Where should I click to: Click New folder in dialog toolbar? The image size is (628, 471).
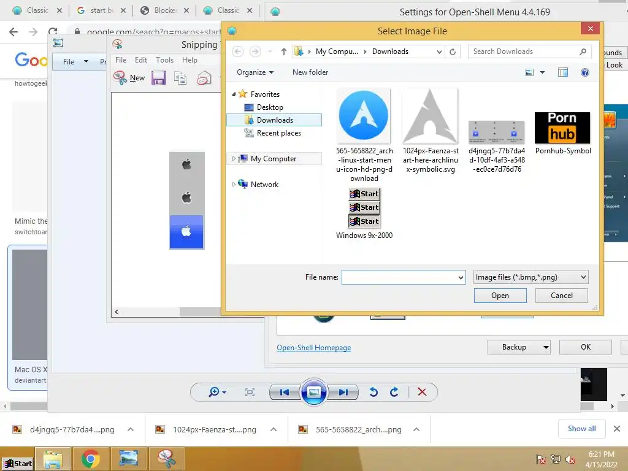click(310, 72)
